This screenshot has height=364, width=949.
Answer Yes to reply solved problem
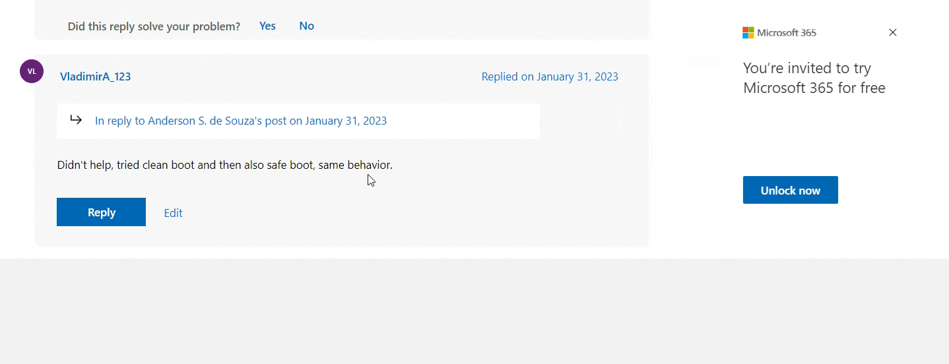[267, 26]
